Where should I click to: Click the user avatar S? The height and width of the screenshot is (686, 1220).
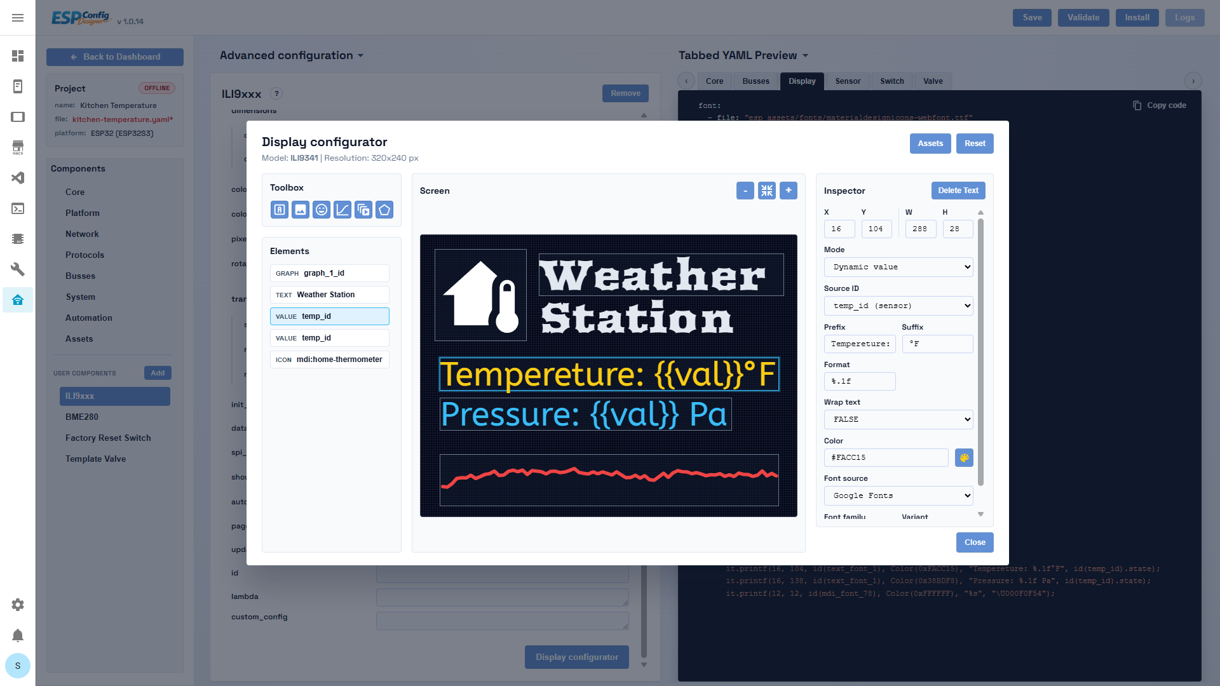tap(18, 666)
